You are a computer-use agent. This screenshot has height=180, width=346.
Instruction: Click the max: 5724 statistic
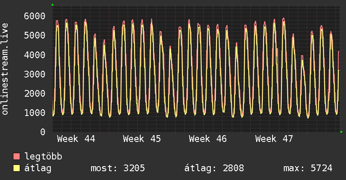[x=308, y=169]
